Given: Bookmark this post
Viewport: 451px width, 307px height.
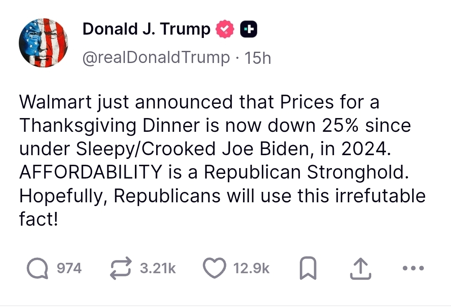Looking at the screenshot, I should pos(309,268).
